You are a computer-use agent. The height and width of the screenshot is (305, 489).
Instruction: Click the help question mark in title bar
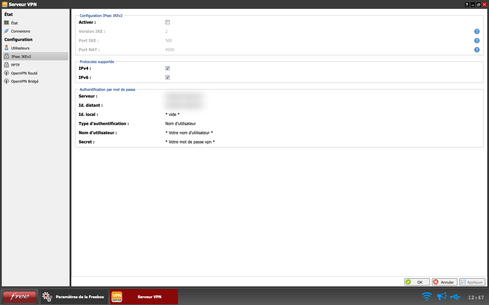coord(467,4)
